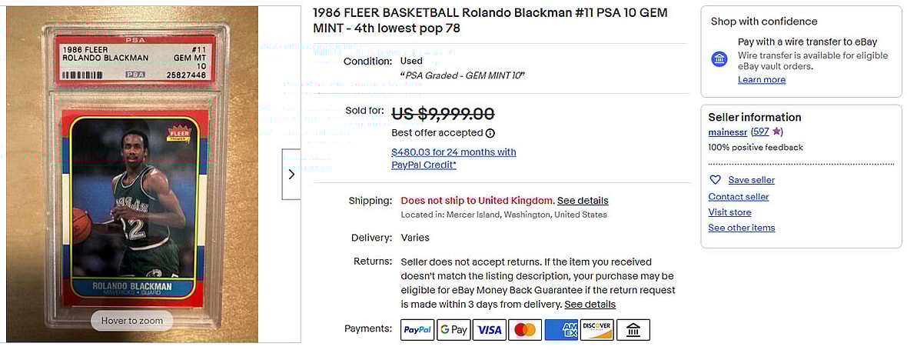Click the Google Pay icon
Image resolution: width=907 pixels, height=350 pixels.
tap(453, 330)
